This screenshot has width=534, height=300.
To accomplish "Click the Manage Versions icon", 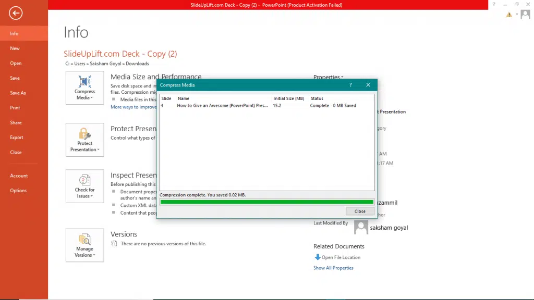I will coord(84,239).
